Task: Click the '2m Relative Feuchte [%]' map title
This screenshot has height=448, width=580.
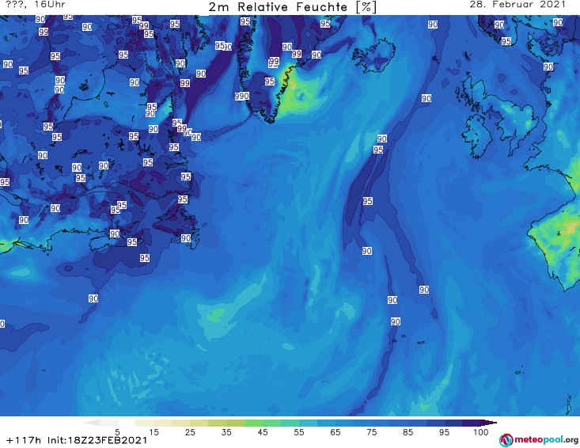Action: coord(292,7)
